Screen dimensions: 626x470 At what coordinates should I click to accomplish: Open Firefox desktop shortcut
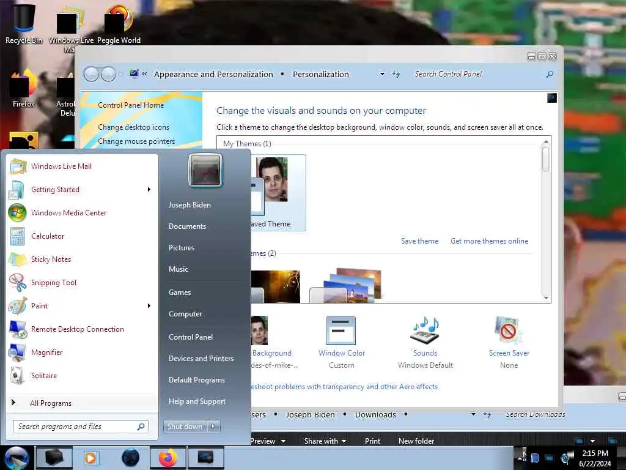coord(24,88)
